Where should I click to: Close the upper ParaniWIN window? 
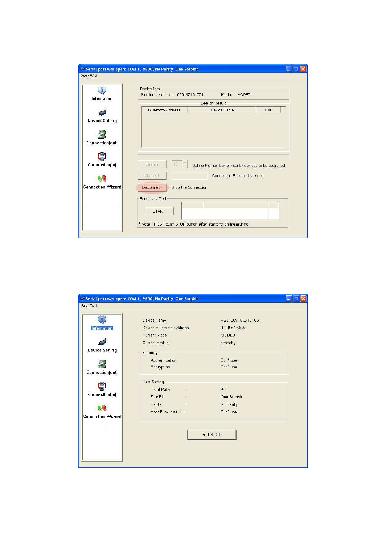point(303,69)
